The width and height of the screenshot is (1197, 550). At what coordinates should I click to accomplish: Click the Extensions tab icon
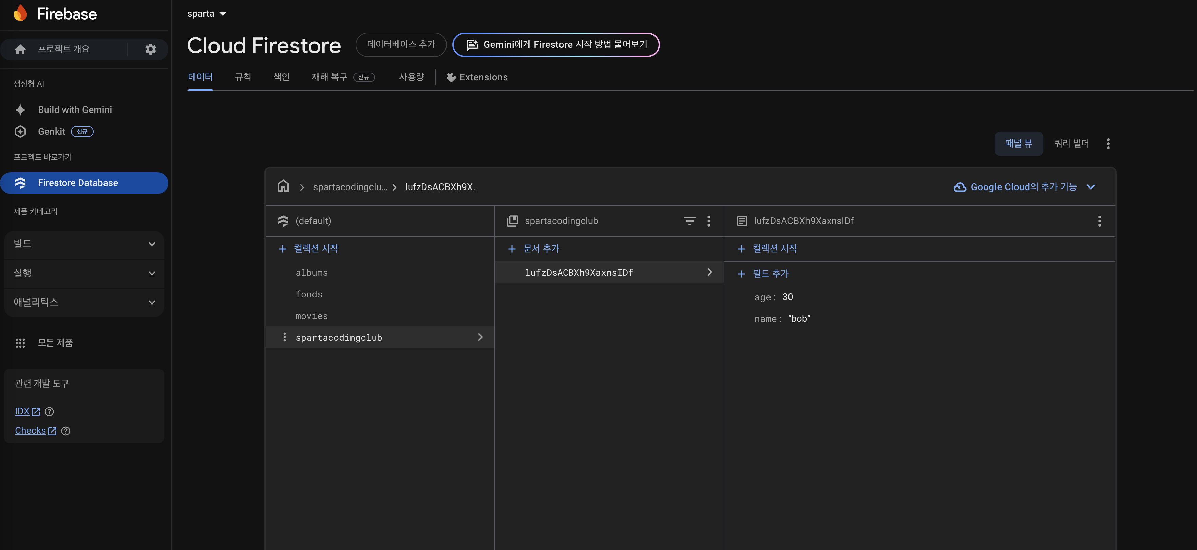point(451,77)
